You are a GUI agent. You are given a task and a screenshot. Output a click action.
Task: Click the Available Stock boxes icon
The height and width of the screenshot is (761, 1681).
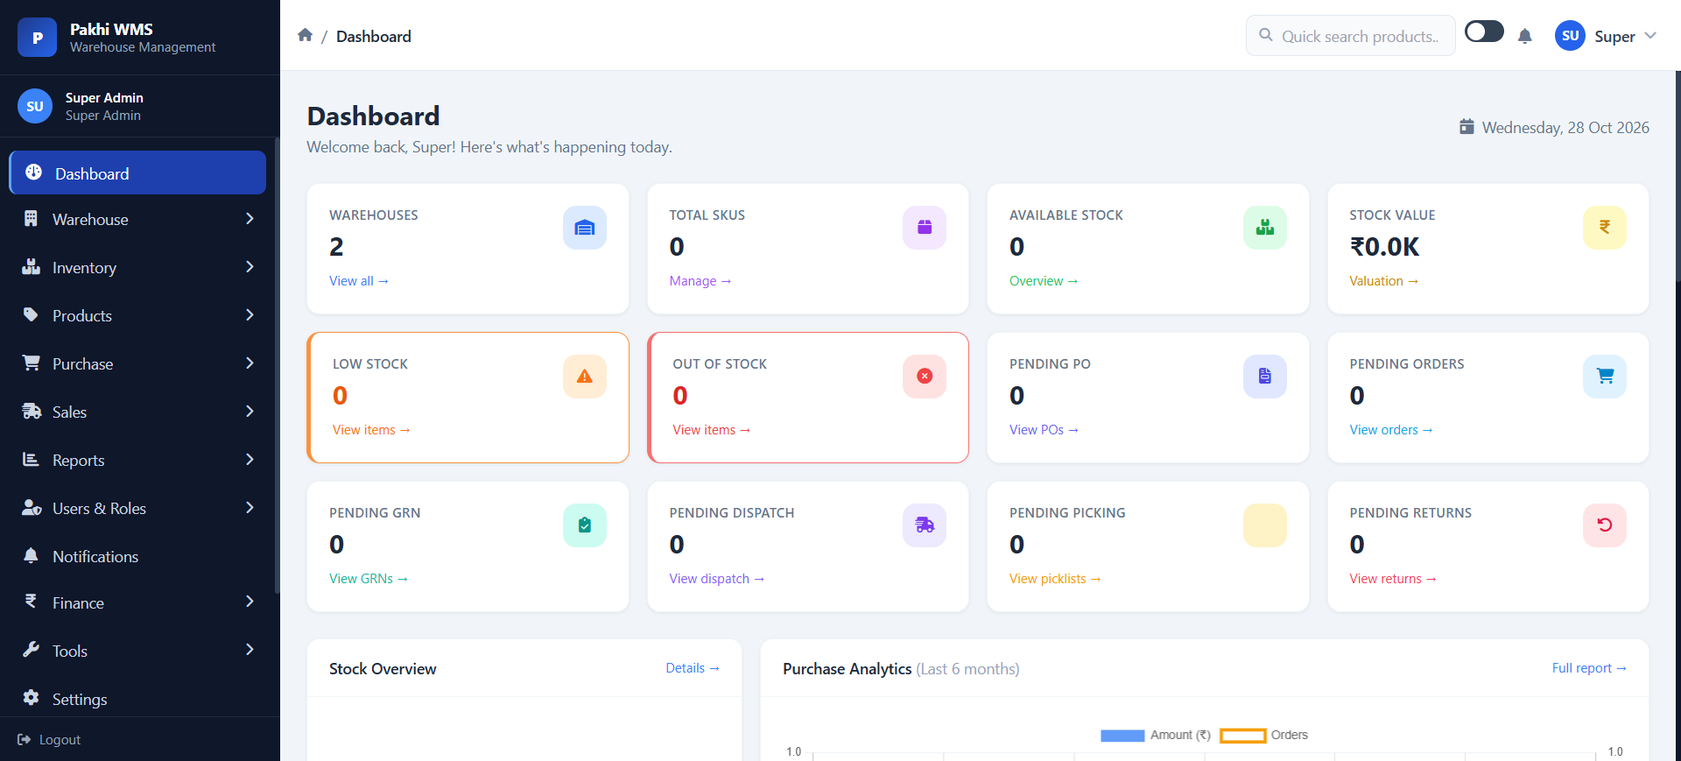point(1265,228)
